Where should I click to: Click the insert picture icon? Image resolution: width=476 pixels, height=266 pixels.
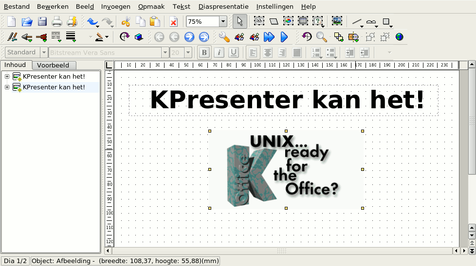coord(337,21)
